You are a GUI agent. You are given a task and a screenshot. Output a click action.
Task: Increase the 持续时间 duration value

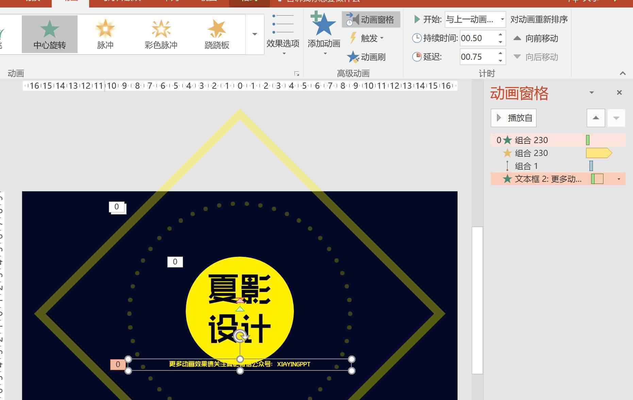point(500,34)
